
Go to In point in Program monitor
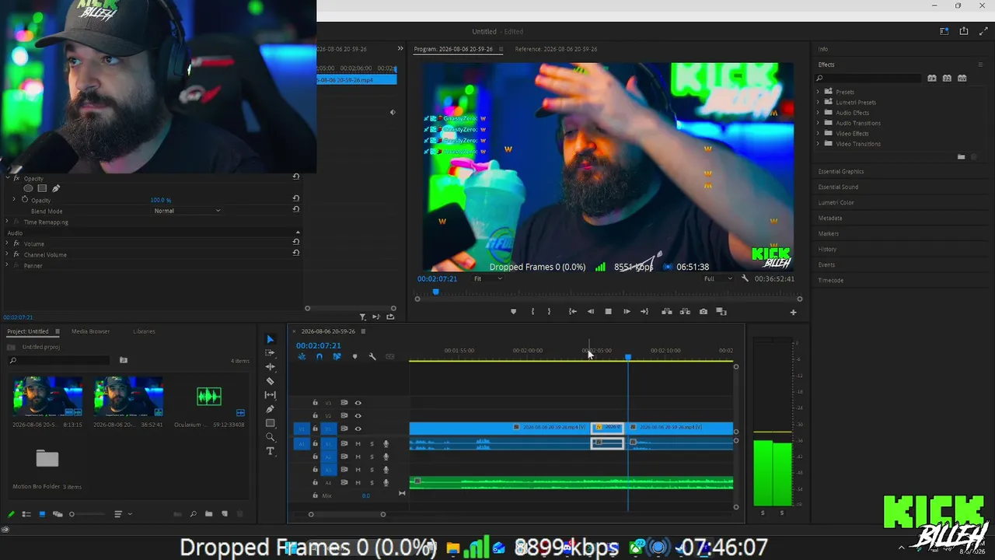(x=572, y=312)
